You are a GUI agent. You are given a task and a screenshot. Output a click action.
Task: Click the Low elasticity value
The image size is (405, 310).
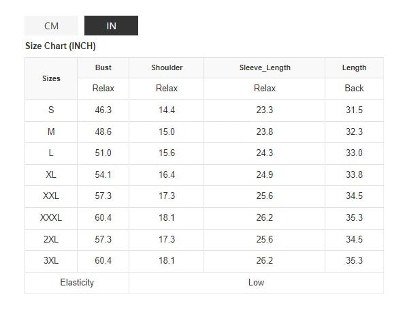point(256,282)
